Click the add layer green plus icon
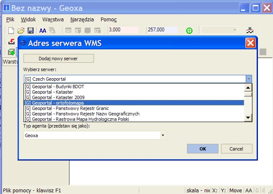Viewport: 273px width, 194px height. pyautogui.click(x=11, y=52)
